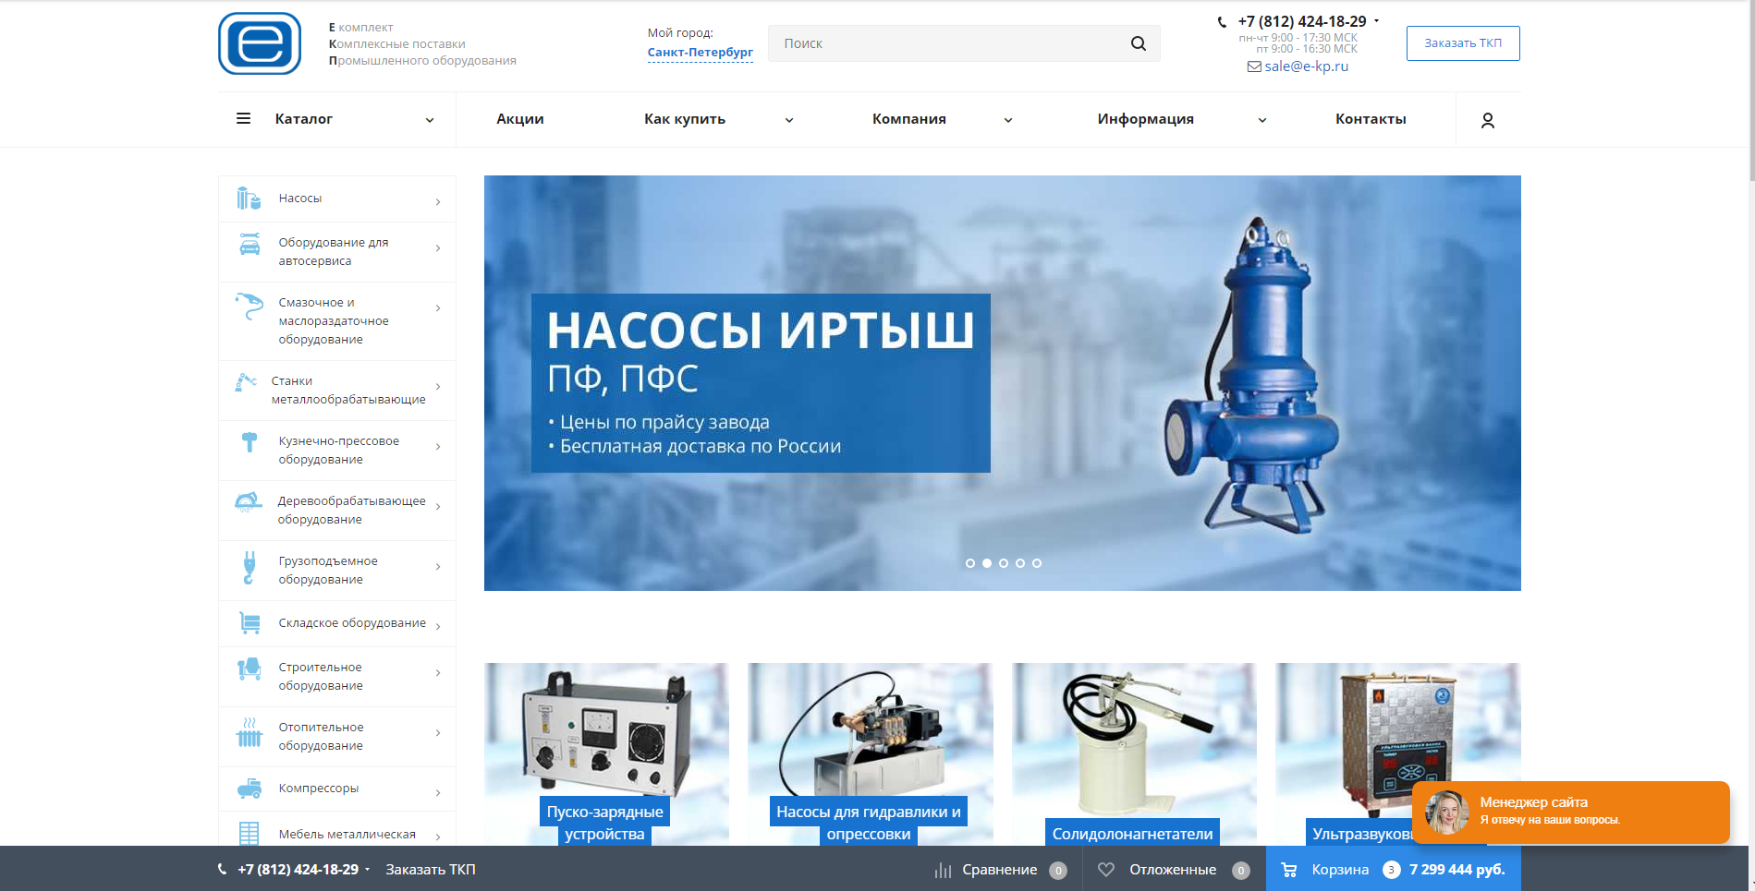Screen dimensions: 1755x891
Task: Open the Каталог menu item
Action: tap(304, 119)
